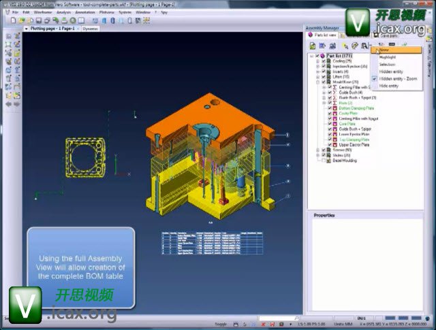Expand the Cooling tree node
Screen dimensions: 436x330
click(318, 61)
